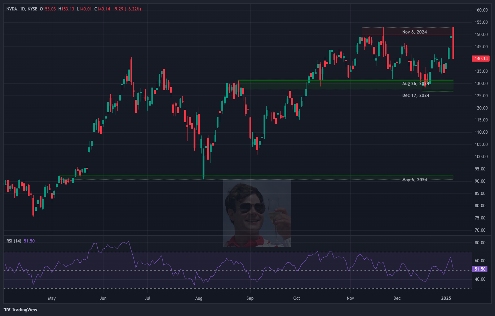This screenshot has width=495, height=316.
Task: Click the 80.00 RSI axis label
Action: click(480, 243)
